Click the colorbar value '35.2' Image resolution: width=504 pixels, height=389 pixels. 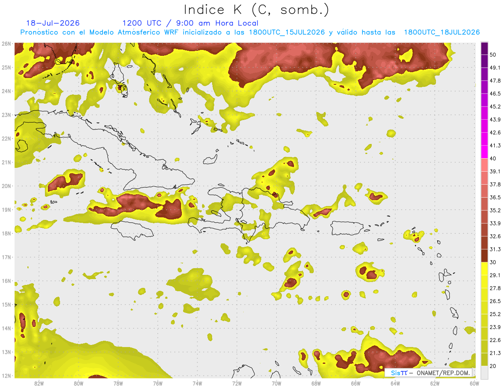(x=495, y=210)
